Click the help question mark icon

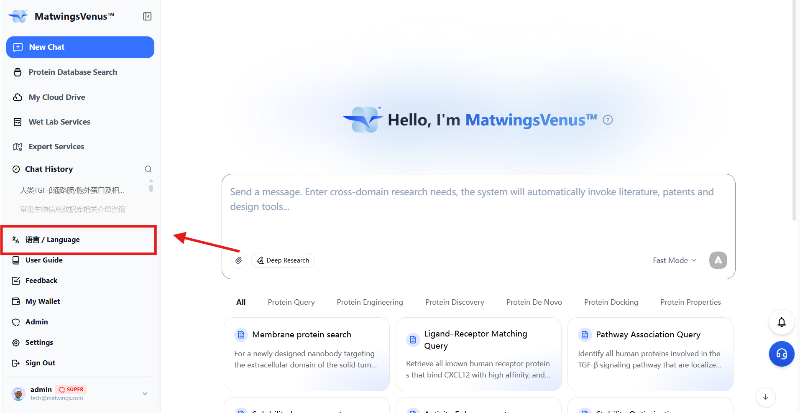point(608,120)
